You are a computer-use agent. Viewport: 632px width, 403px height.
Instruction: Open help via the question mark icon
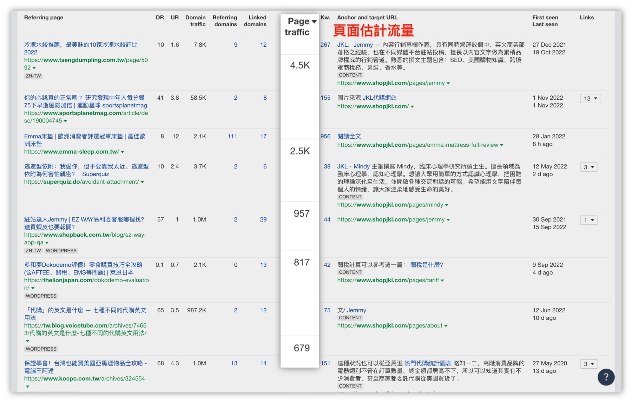(x=605, y=377)
